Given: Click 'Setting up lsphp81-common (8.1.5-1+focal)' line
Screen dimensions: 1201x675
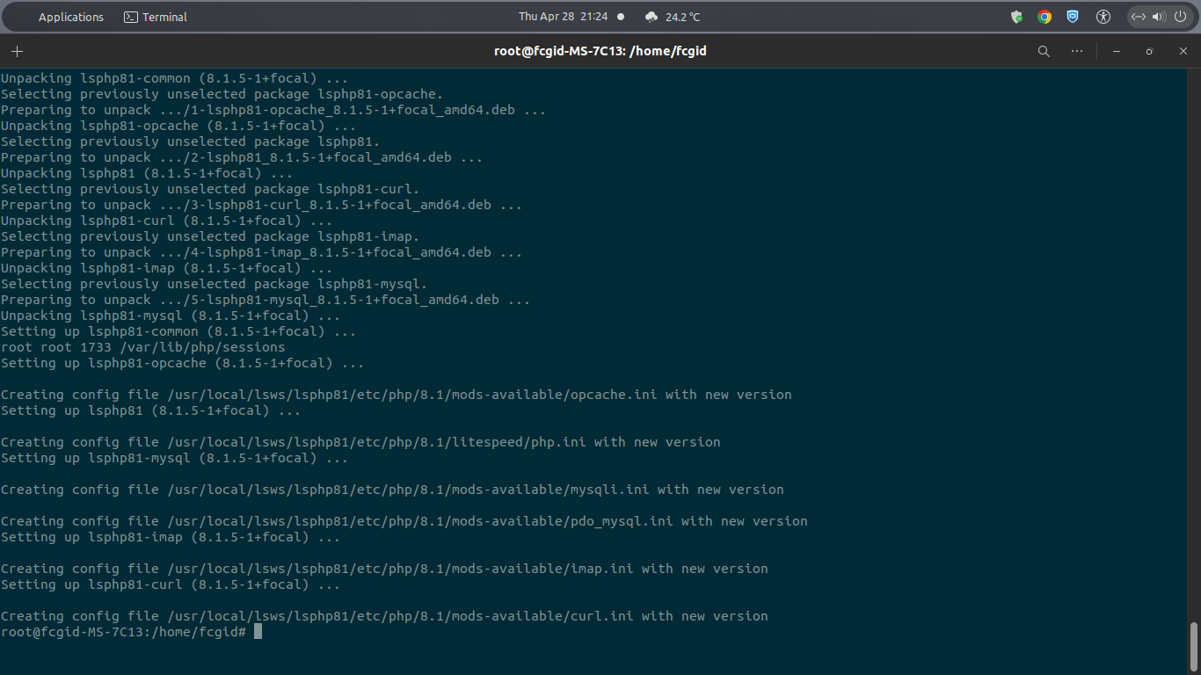Looking at the screenshot, I should 178,331.
